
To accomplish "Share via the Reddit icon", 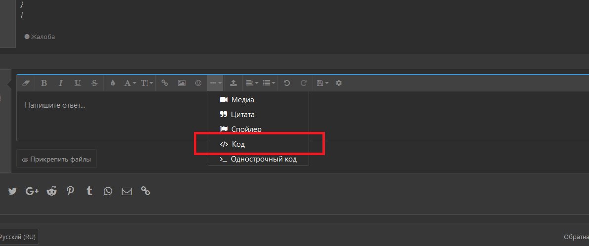I will click(51, 191).
